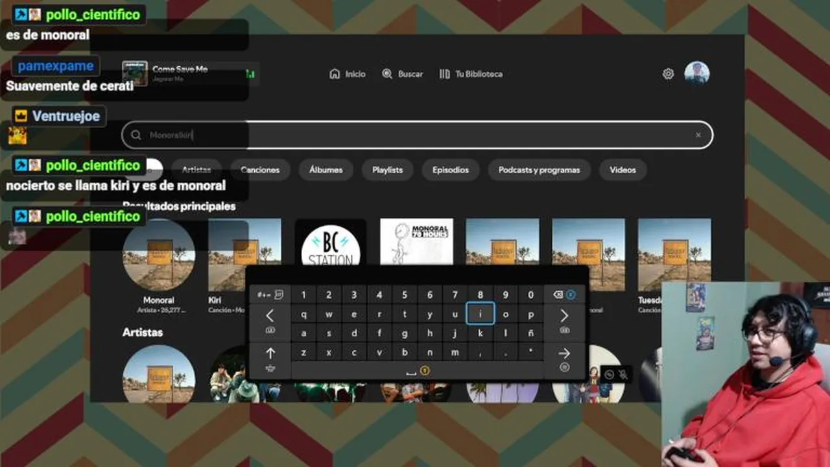Tap the symbols #+= key on keyboard
Image resolution: width=830 pixels, height=467 pixels.
270,294
